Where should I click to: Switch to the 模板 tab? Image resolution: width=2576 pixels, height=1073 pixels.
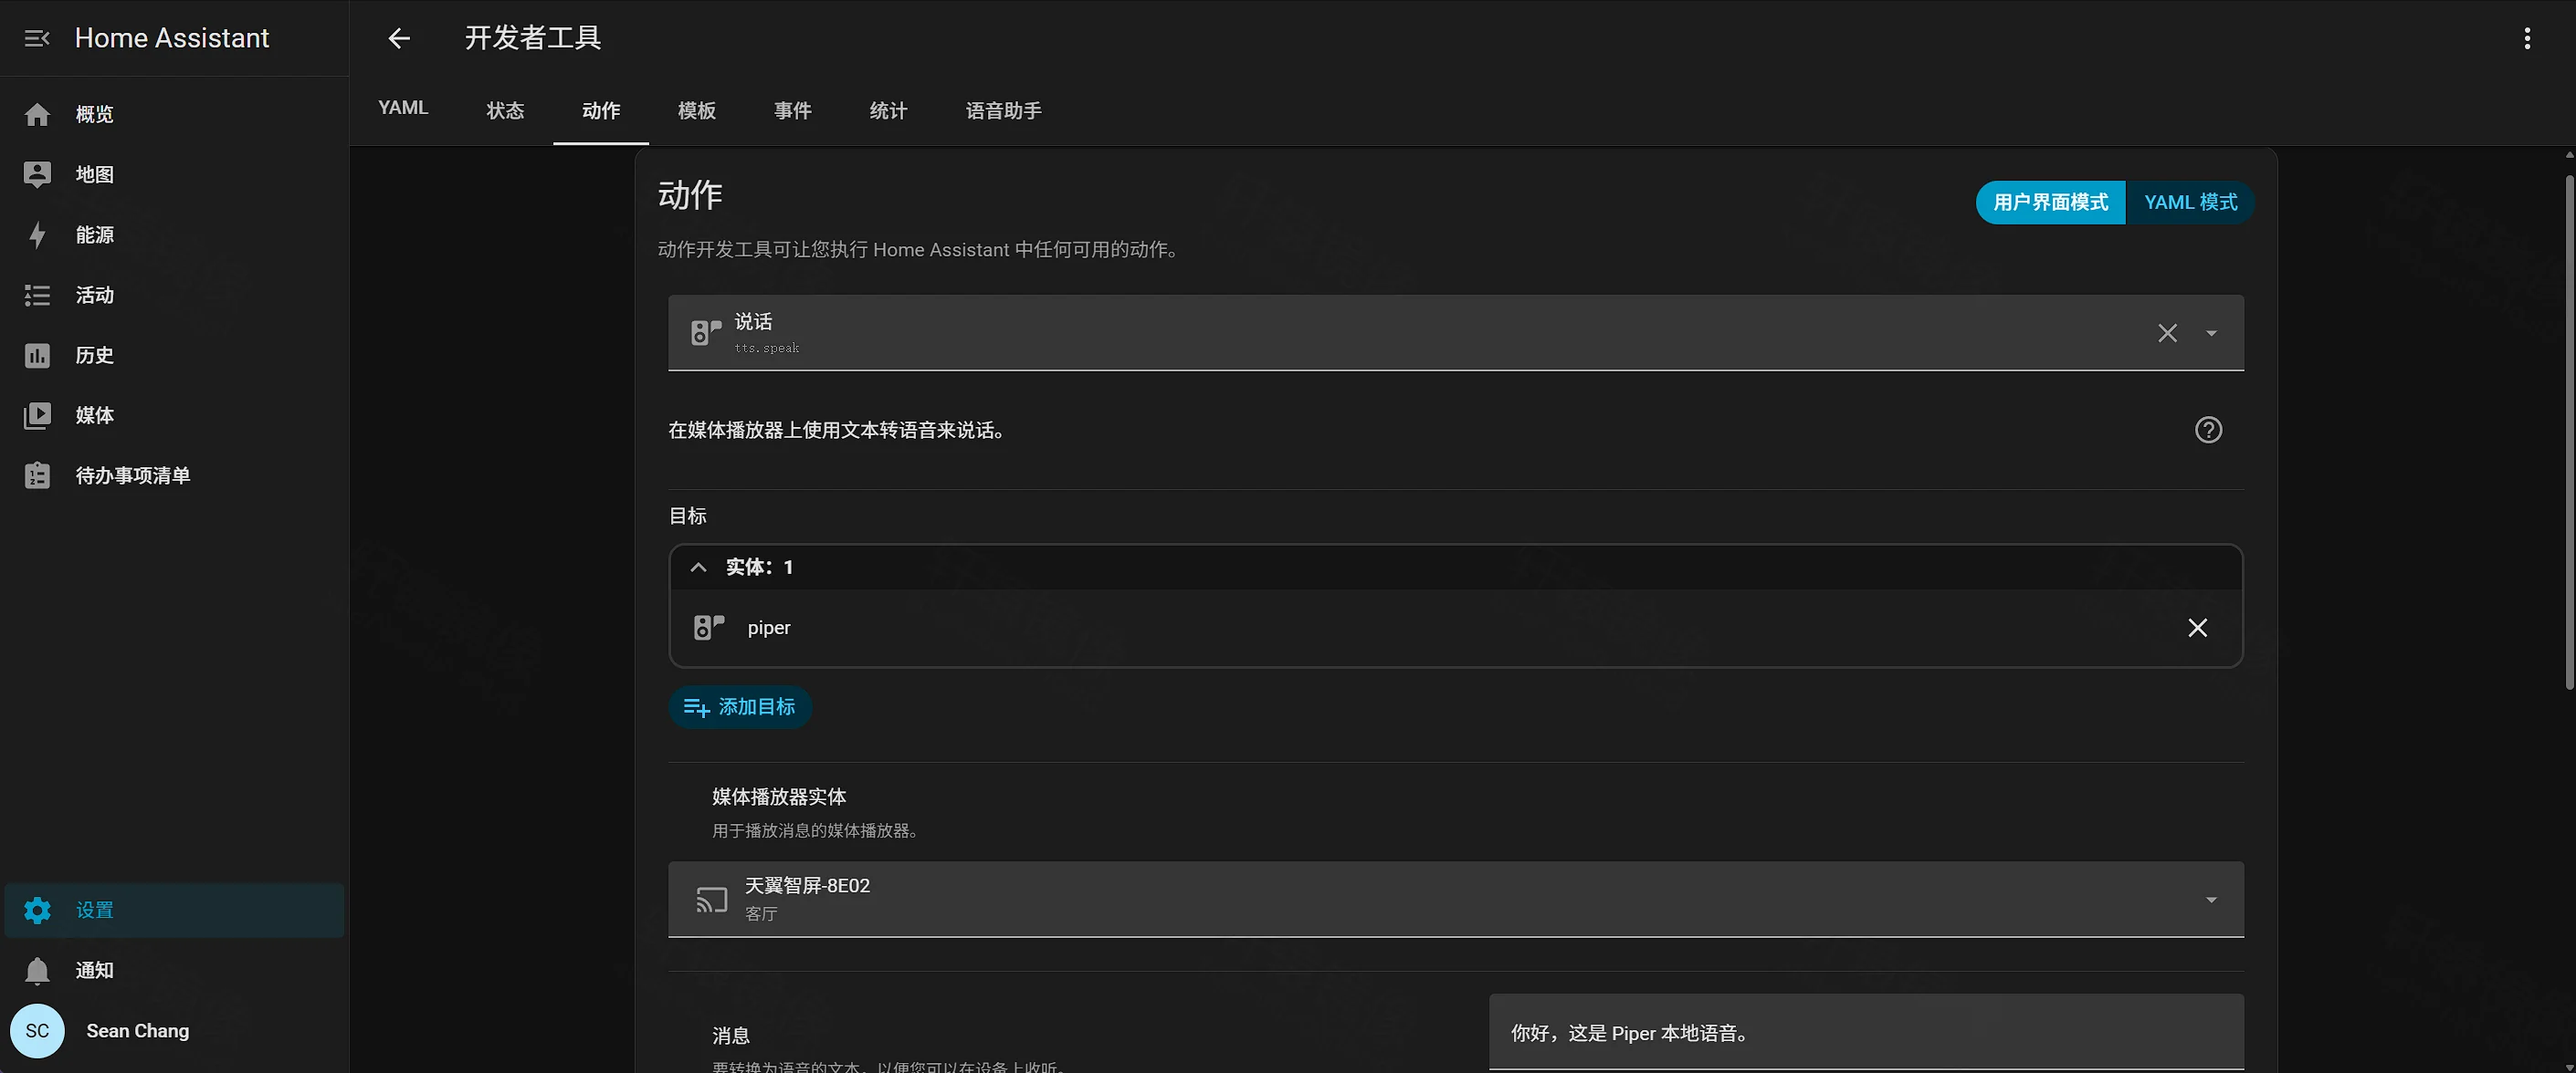[697, 109]
